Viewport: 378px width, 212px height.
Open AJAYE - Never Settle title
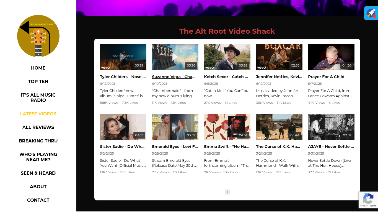[x=331, y=147]
